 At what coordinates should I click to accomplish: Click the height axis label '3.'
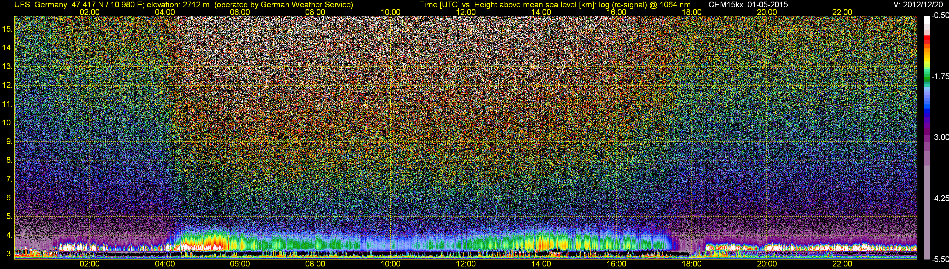coord(9,254)
